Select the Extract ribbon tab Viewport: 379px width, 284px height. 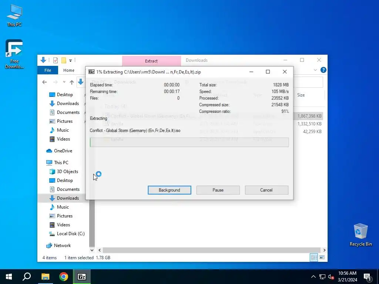(151, 61)
